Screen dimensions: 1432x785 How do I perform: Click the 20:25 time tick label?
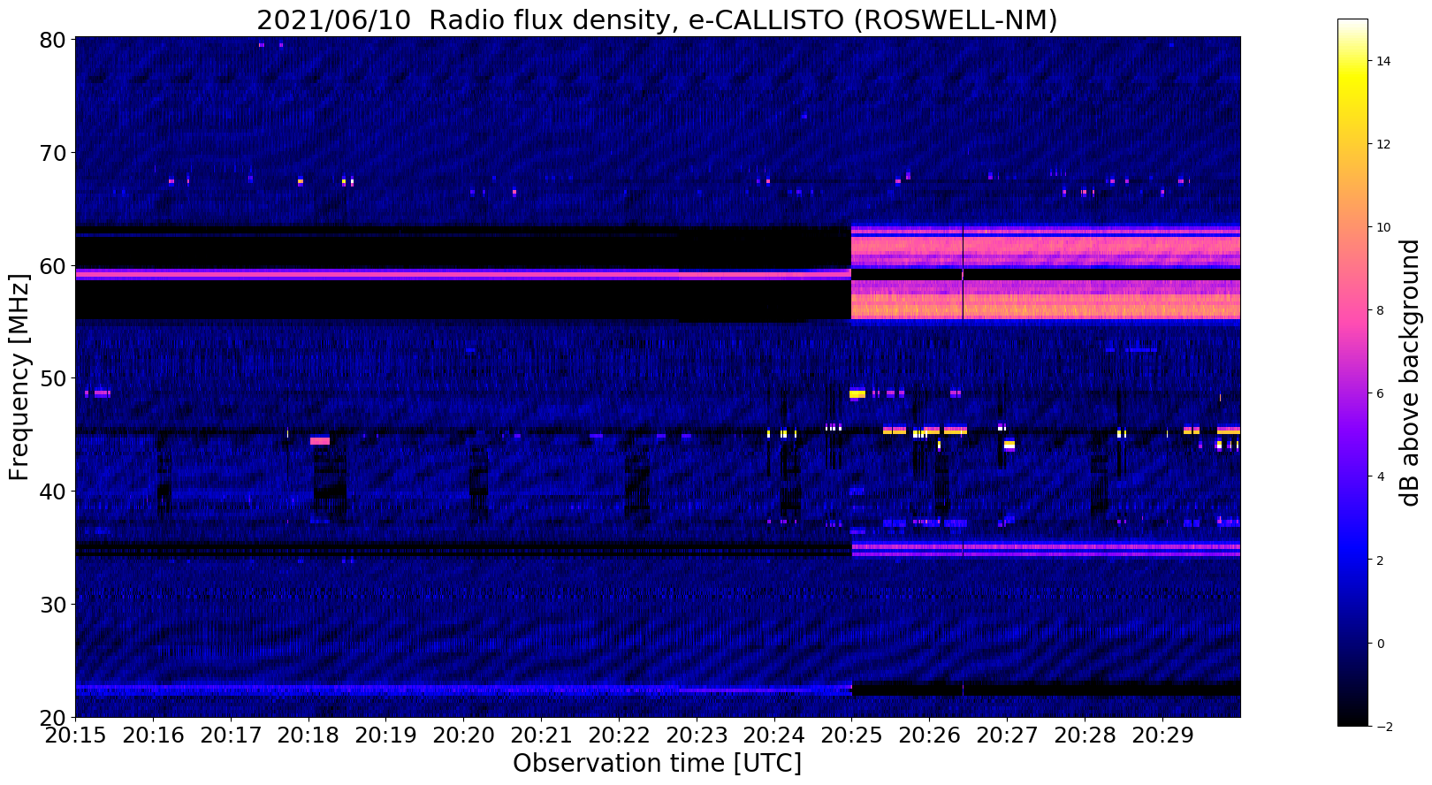tap(851, 735)
